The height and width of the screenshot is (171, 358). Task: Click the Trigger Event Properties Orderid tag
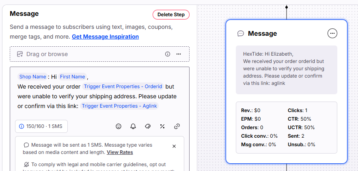[x=123, y=87]
